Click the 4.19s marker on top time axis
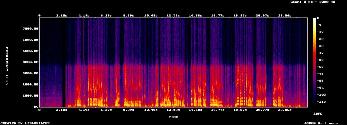The width and height of the screenshot is (347, 125). [84, 15]
